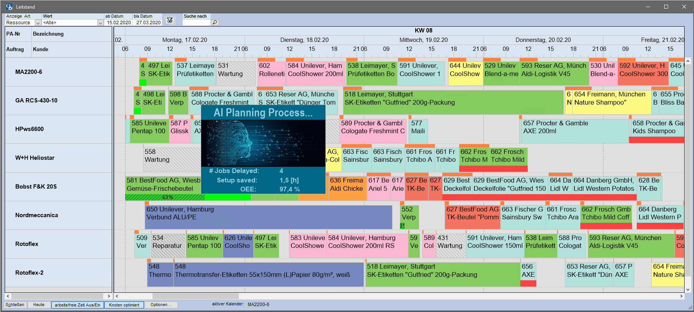
Task: Open the Optionen... button
Action: [161, 305]
